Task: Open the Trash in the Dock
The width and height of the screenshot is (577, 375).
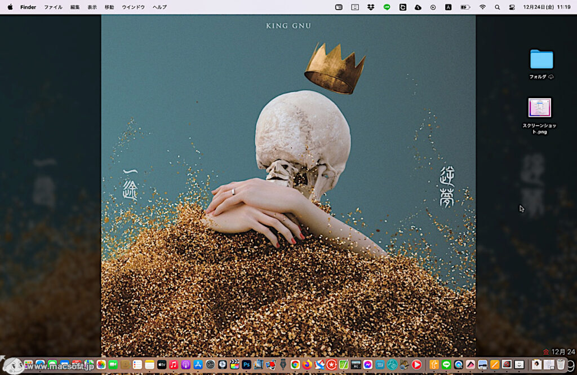Action: [561, 365]
